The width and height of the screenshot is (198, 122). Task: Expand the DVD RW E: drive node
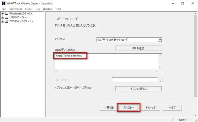click(x=2, y=22)
